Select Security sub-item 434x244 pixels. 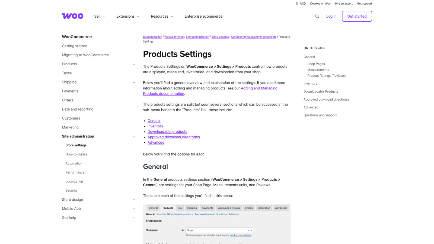71,190
